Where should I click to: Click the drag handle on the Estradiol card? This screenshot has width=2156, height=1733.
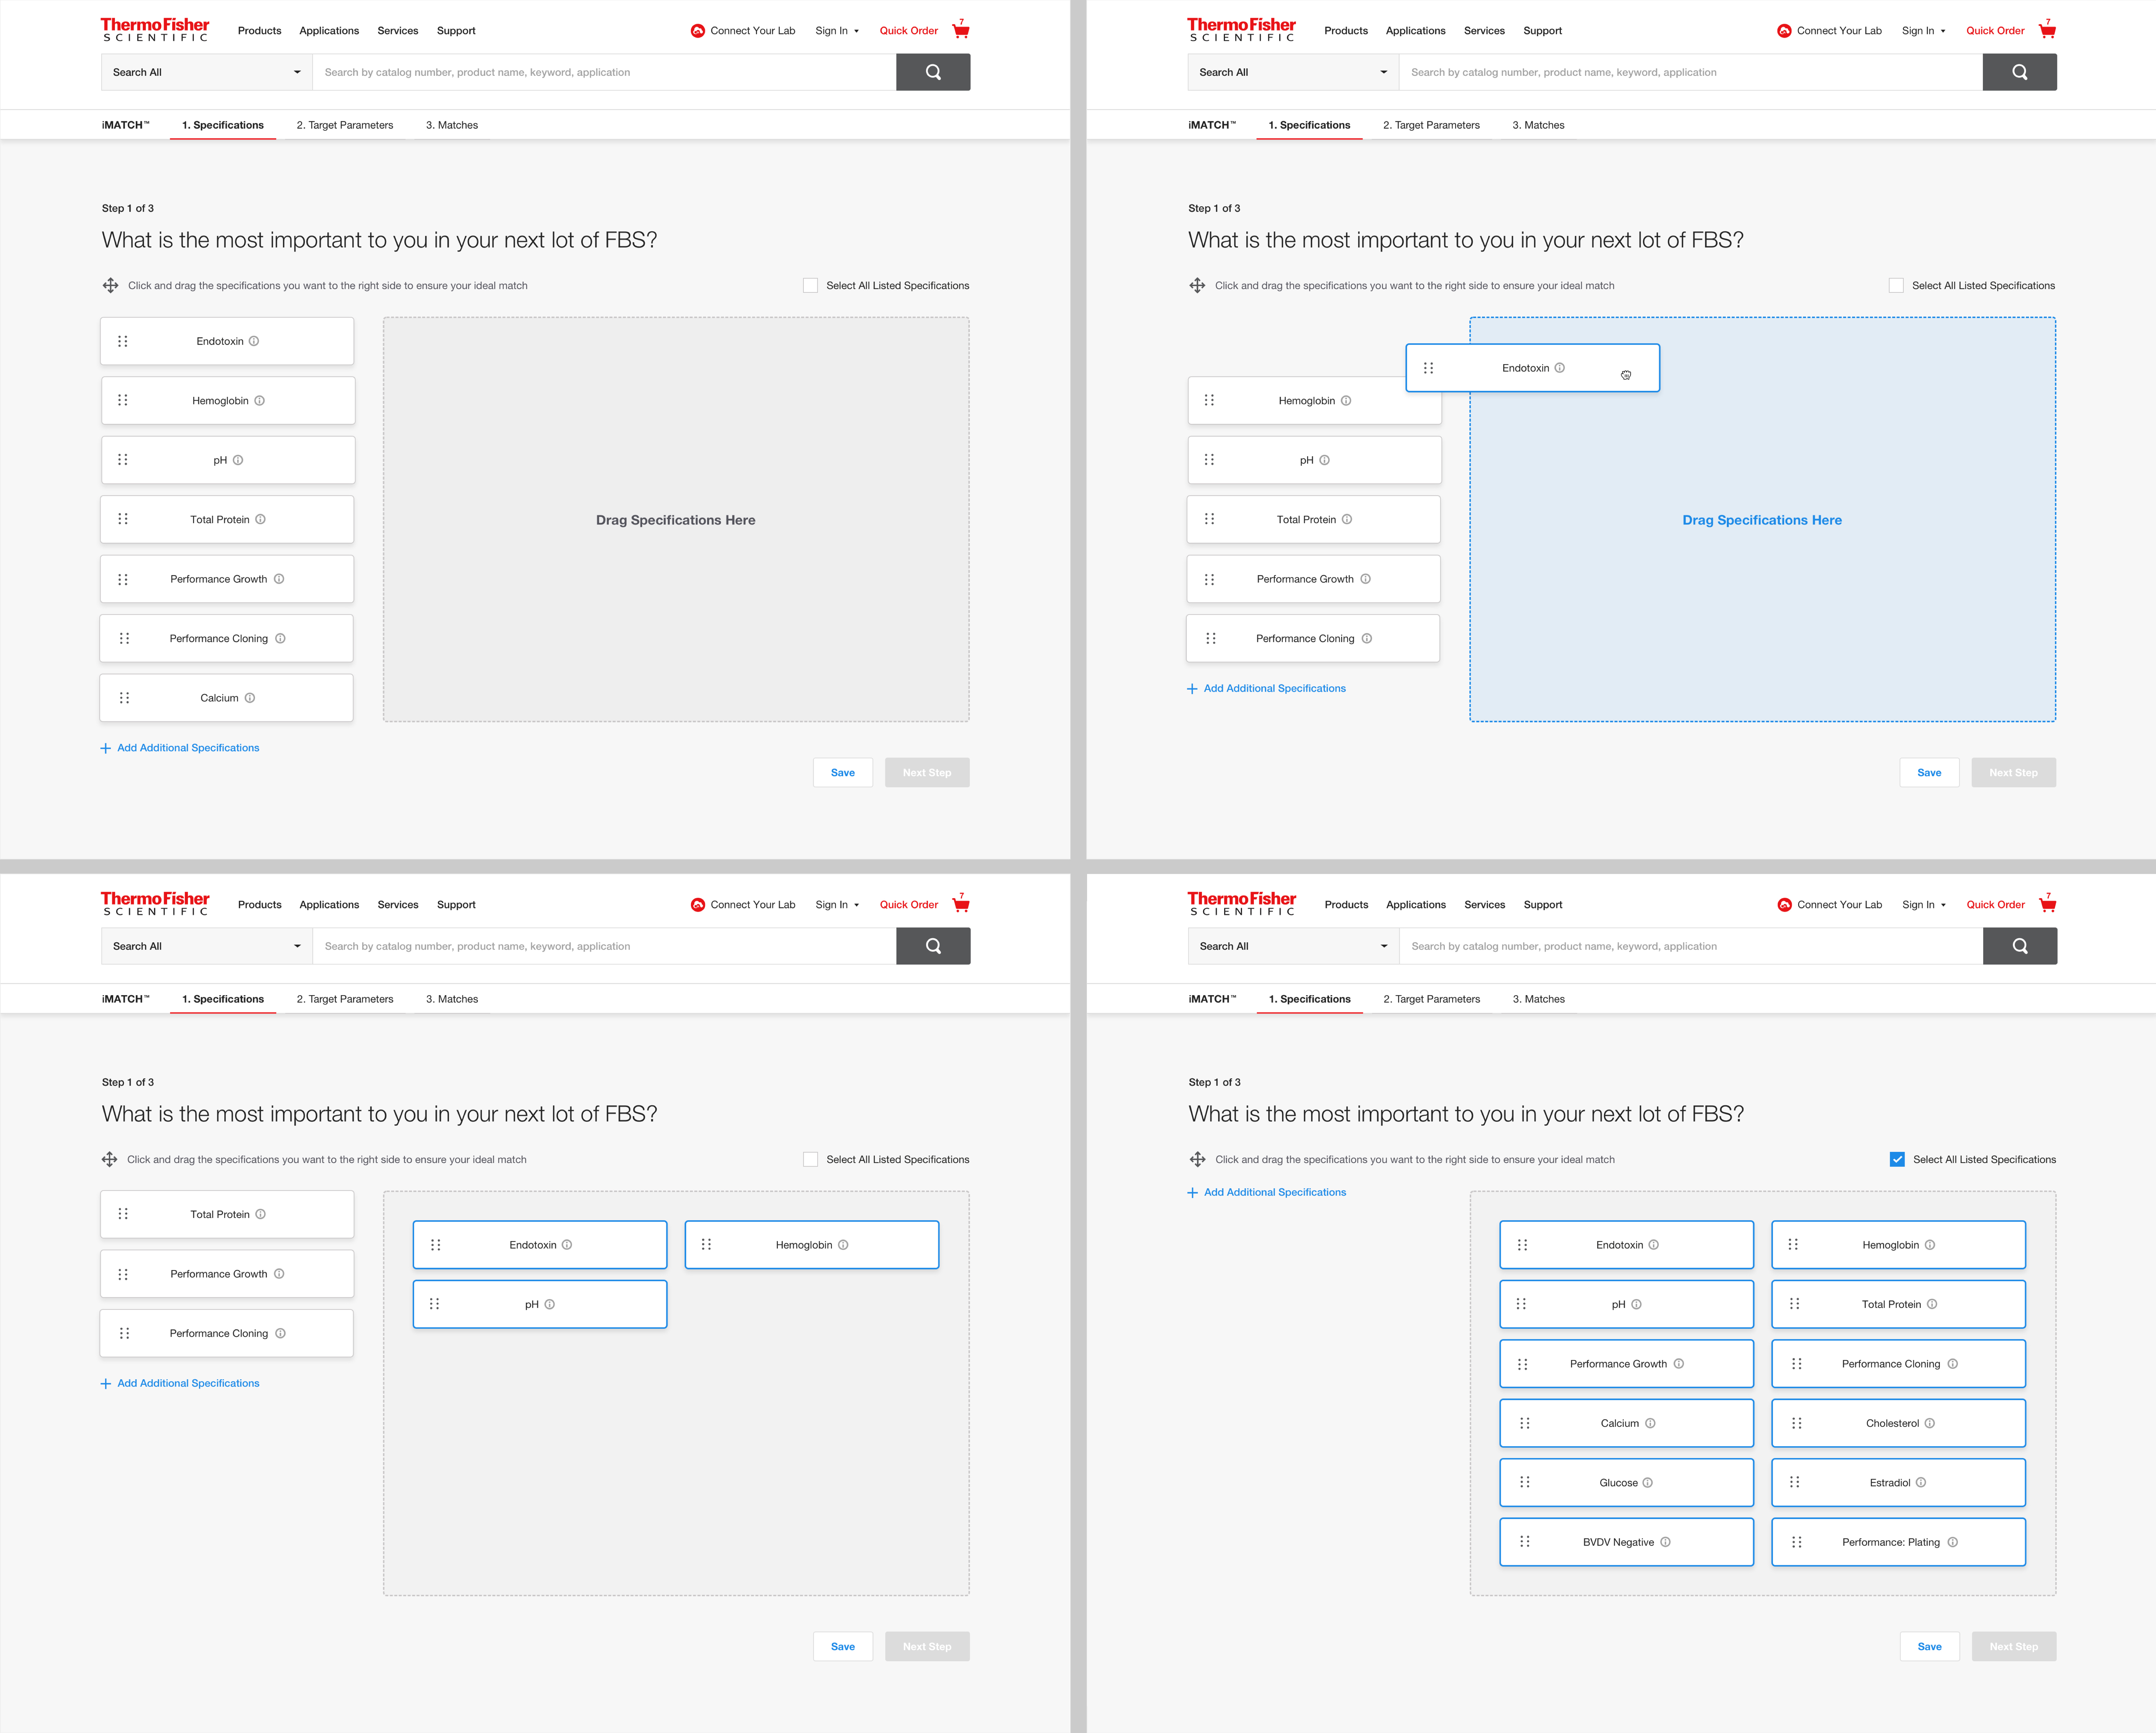(x=1795, y=1482)
